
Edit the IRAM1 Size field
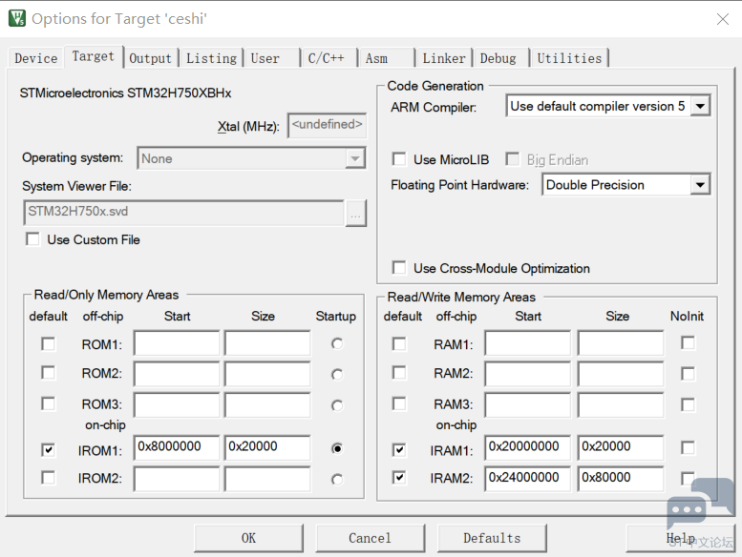(x=621, y=447)
